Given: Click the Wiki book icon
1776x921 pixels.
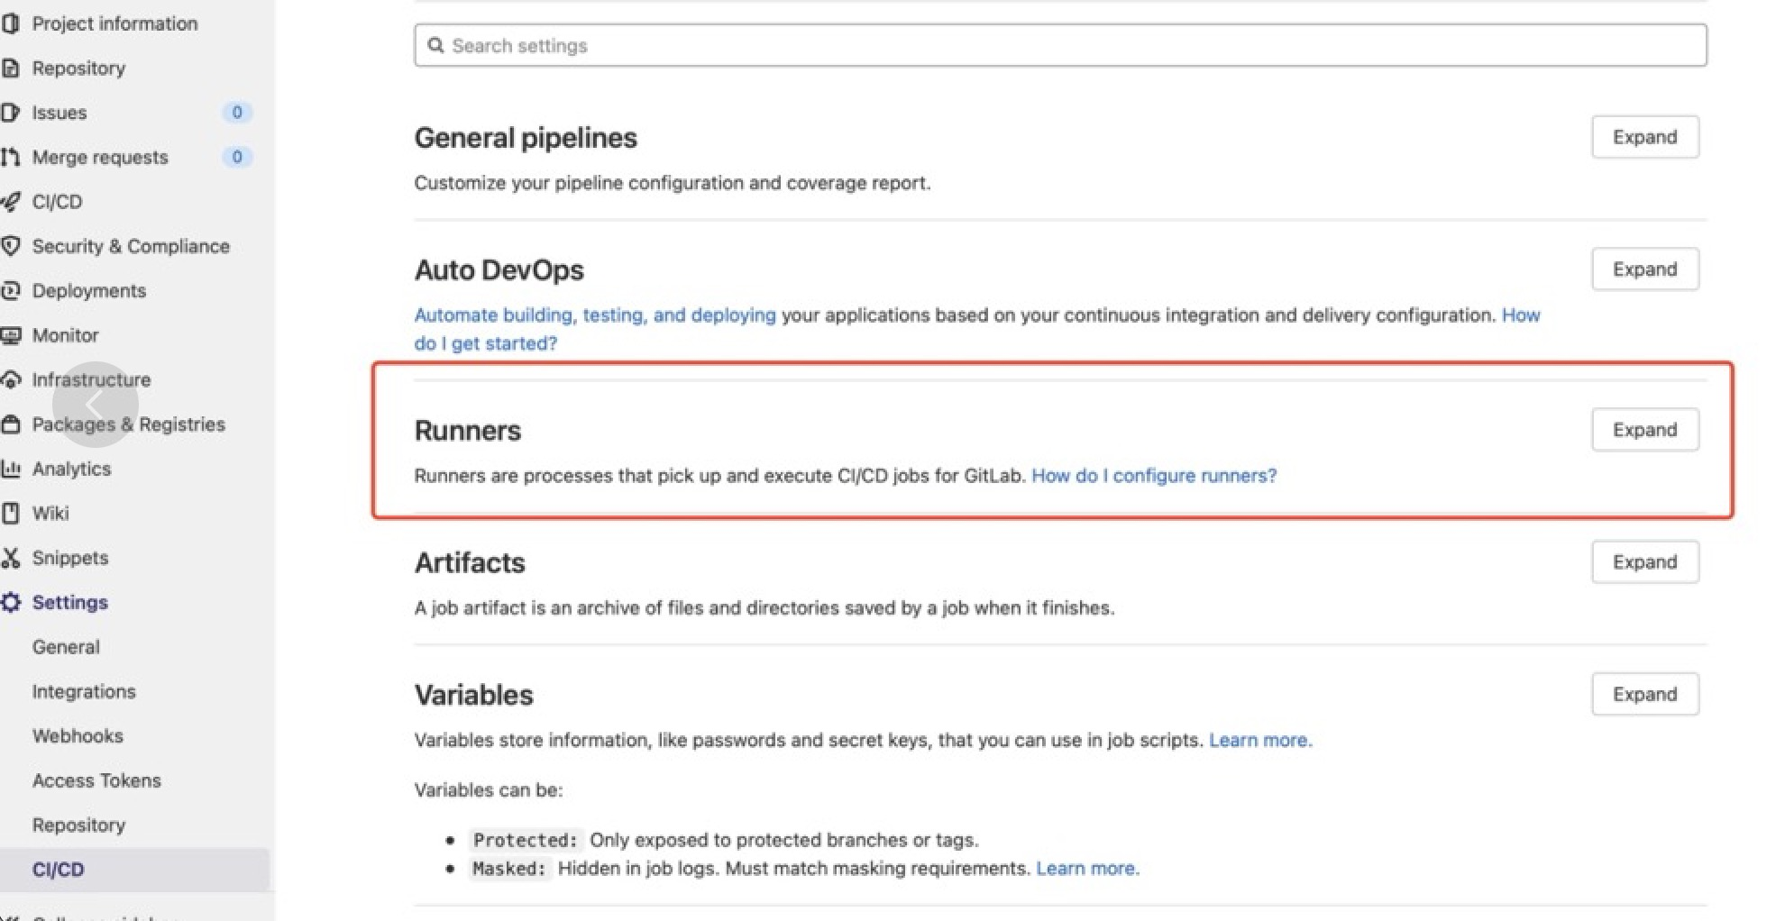Looking at the screenshot, I should click(x=10, y=513).
